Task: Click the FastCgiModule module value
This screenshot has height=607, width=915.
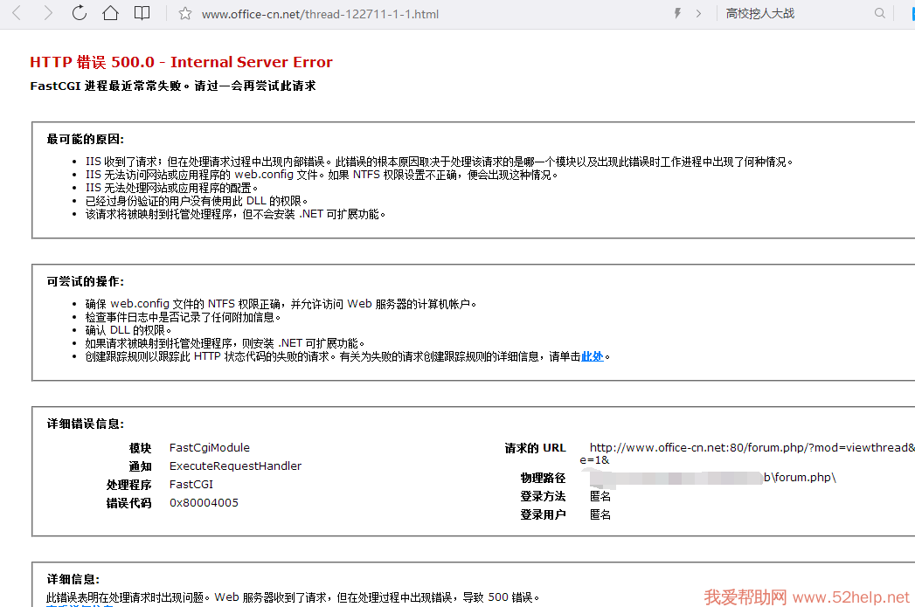Action: [x=209, y=447]
